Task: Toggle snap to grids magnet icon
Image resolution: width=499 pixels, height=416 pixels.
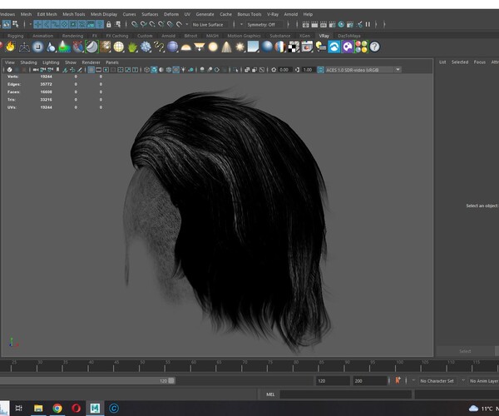Action: click(135, 24)
